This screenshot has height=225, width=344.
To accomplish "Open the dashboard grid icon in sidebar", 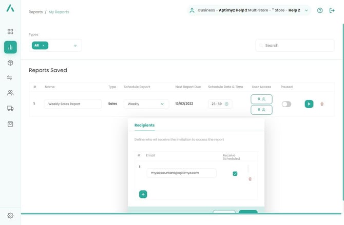I will [10, 32].
